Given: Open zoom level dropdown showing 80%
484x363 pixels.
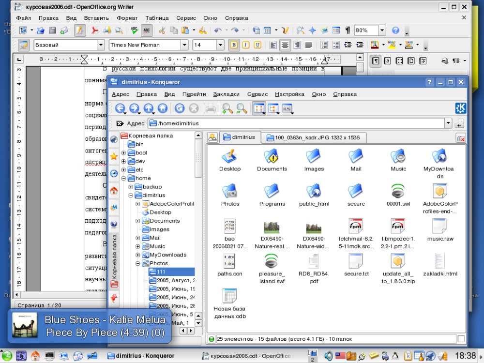Looking at the screenshot, I should [382, 30].
